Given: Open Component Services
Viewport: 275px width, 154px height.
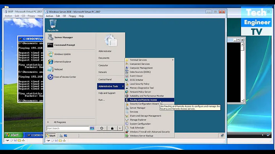Looking at the screenshot, I should point(150,64).
